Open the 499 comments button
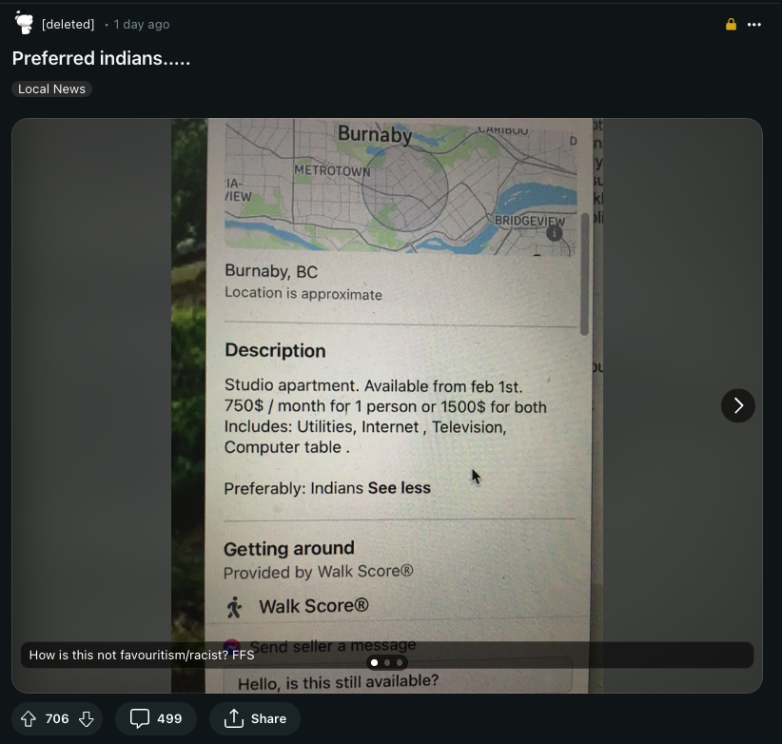The height and width of the screenshot is (744, 782). tap(156, 718)
